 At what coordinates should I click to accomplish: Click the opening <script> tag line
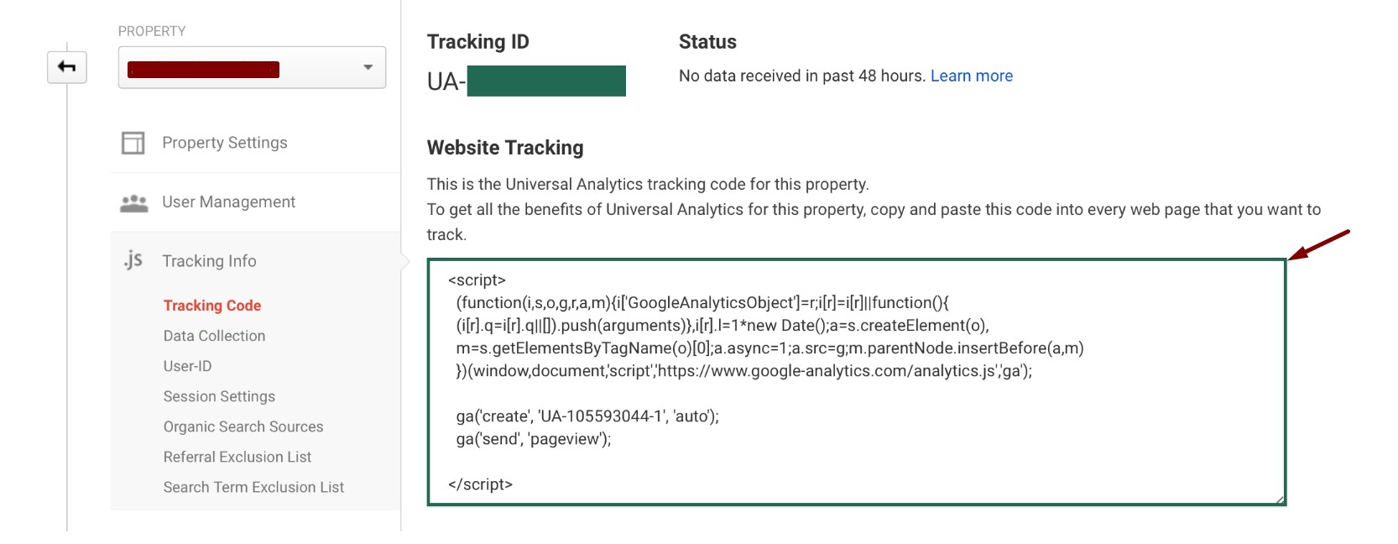pos(477,280)
